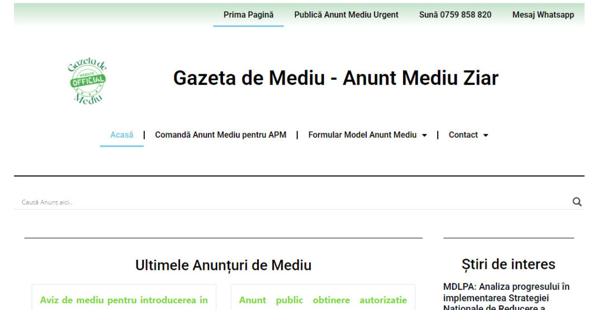Focus the Caută Anunț aici search field

coord(279,202)
